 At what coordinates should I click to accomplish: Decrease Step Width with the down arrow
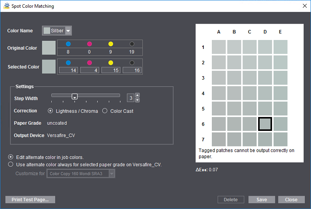137,100
